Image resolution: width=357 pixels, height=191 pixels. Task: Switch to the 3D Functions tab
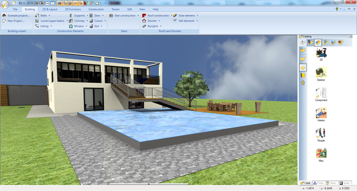[x=73, y=9]
